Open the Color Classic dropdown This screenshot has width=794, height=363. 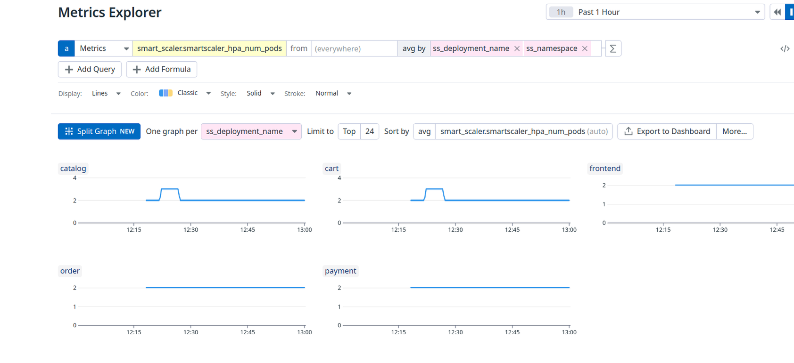click(x=185, y=93)
